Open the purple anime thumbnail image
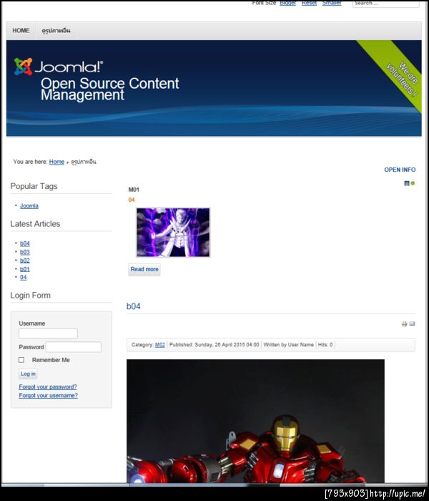Viewport: 429px width, 501px height. click(173, 233)
